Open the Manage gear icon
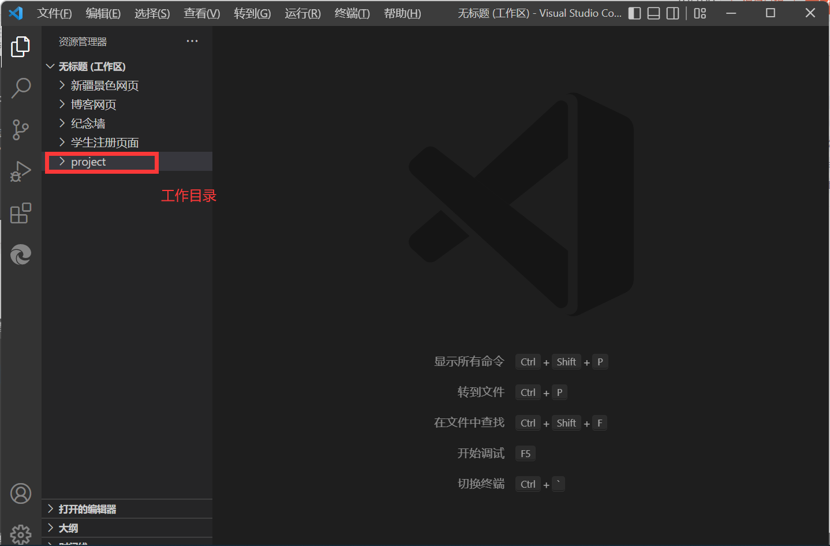 [x=21, y=534]
